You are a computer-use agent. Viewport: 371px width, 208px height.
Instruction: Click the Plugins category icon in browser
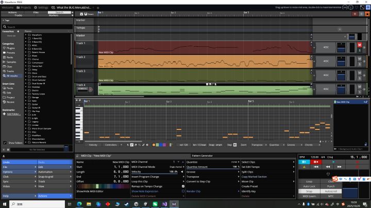coord(5,48)
